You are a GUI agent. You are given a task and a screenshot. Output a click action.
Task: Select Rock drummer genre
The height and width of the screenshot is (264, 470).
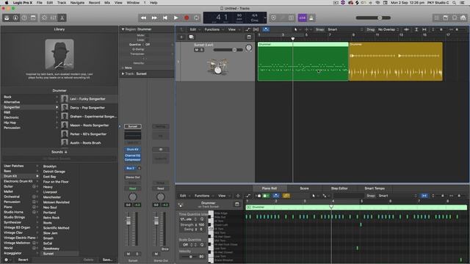click(7, 97)
